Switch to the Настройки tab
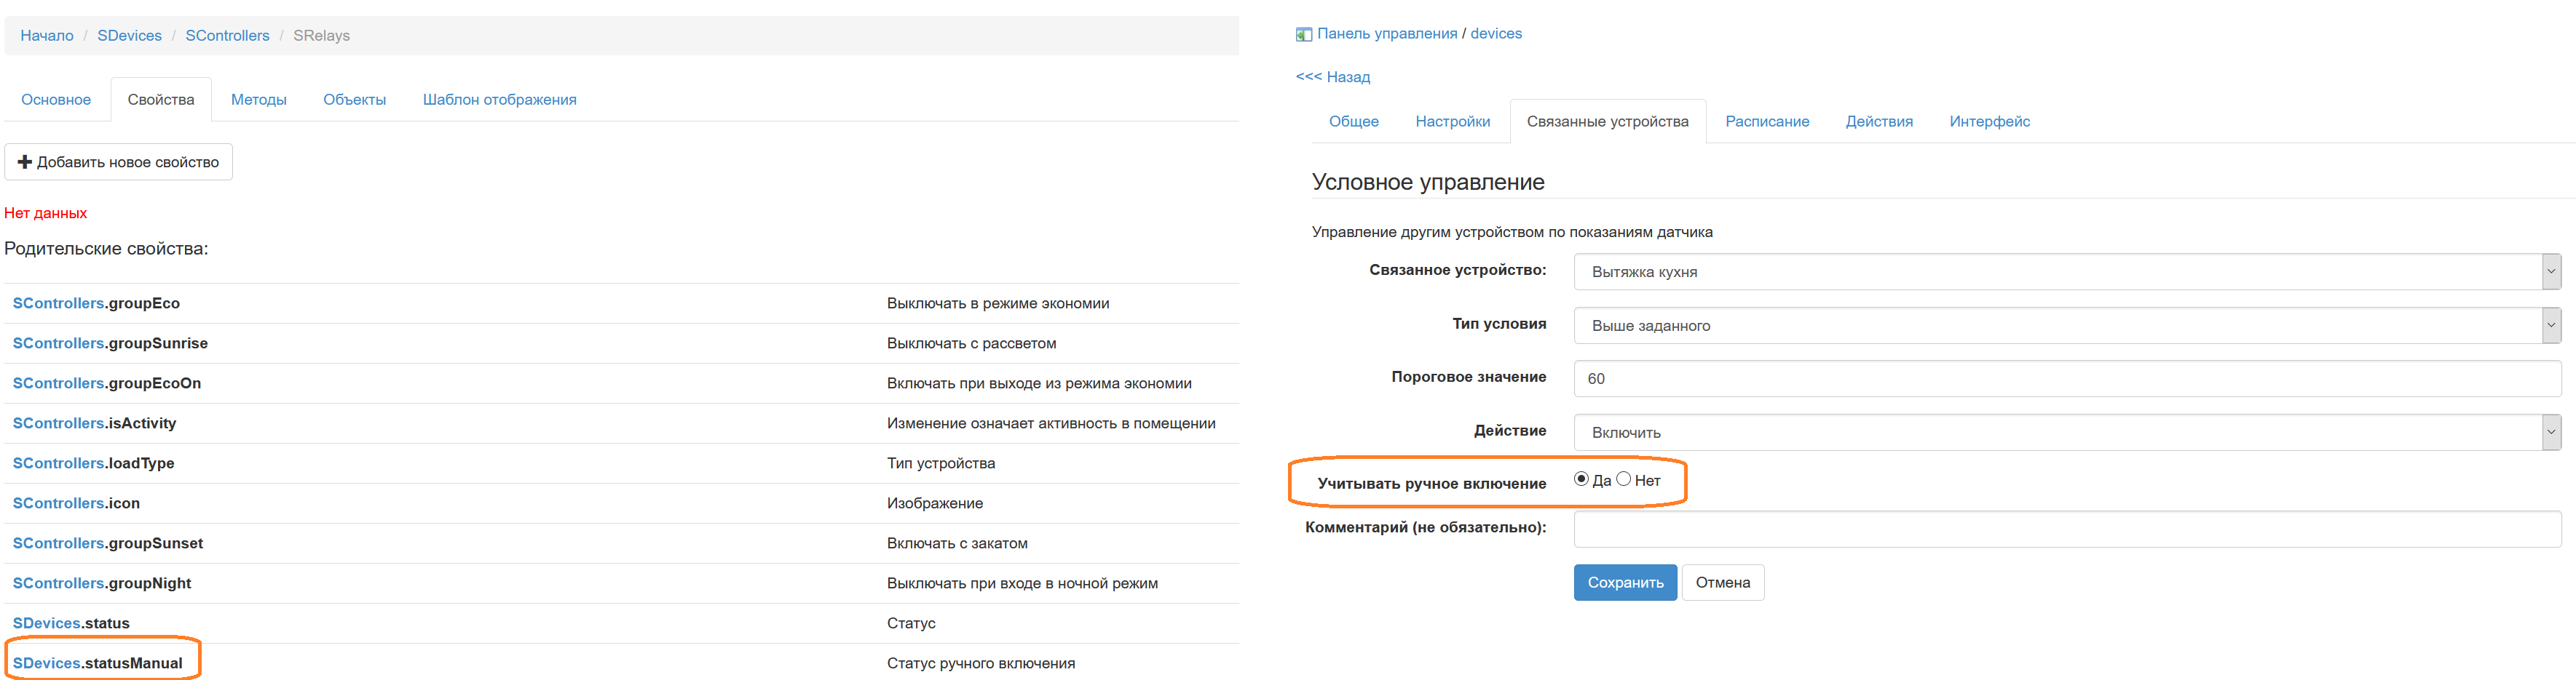This screenshot has width=2576, height=680. pos(1452,122)
